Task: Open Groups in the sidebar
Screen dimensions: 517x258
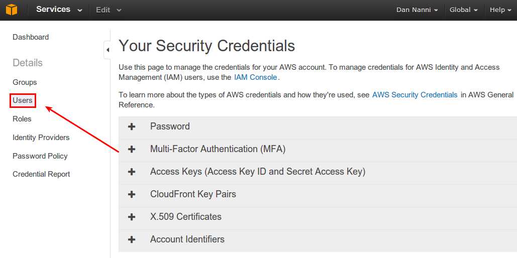Action: pyautogui.click(x=25, y=82)
